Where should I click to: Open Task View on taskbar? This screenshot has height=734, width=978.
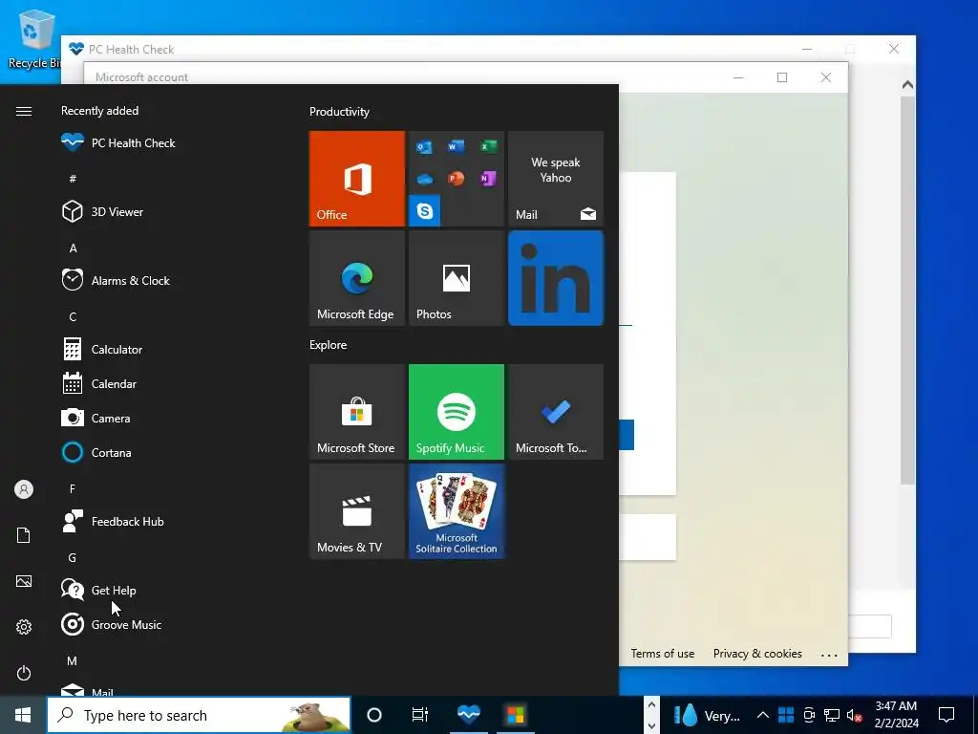420,715
